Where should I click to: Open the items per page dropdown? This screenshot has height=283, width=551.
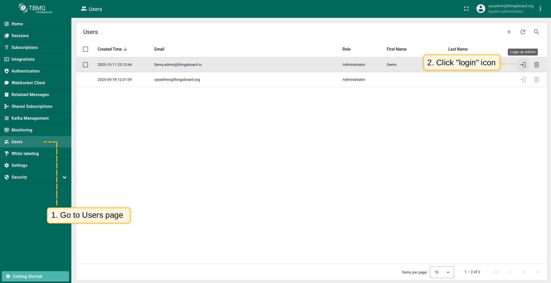pyautogui.click(x=442, y=272)
